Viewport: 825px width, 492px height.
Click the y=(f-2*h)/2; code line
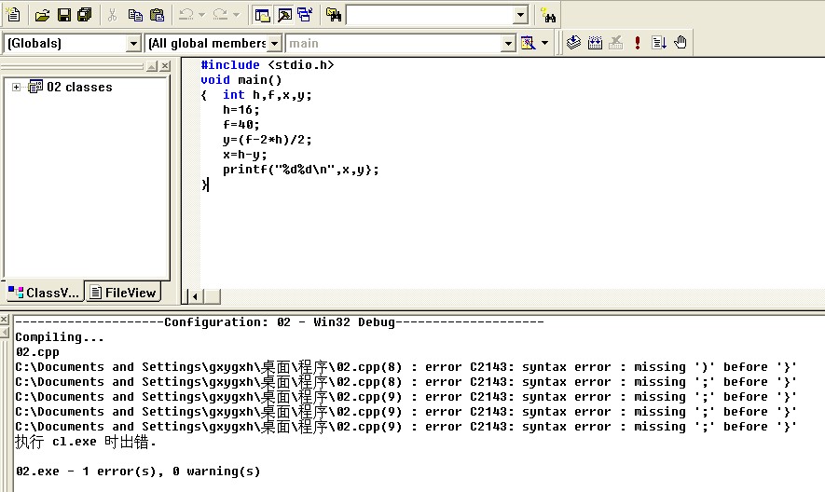(x=268, y=140)
